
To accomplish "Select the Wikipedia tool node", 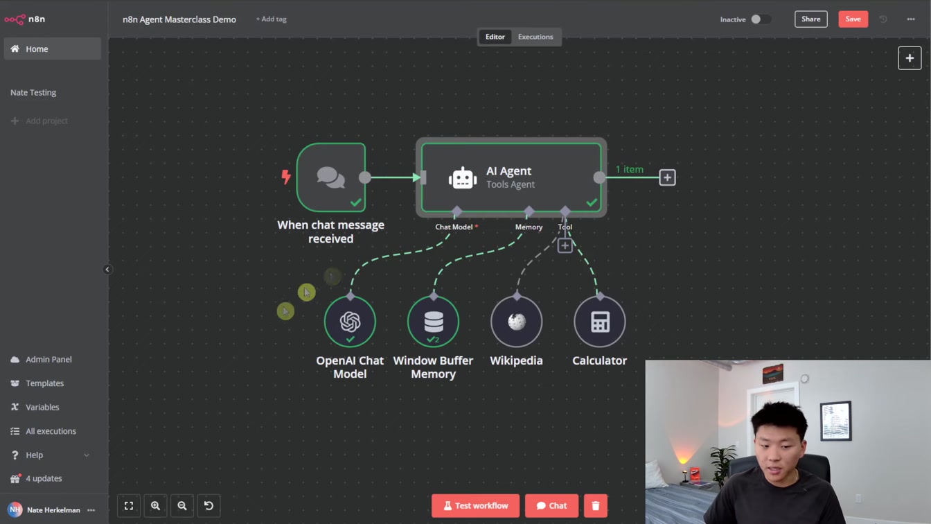I will (517, 322).
